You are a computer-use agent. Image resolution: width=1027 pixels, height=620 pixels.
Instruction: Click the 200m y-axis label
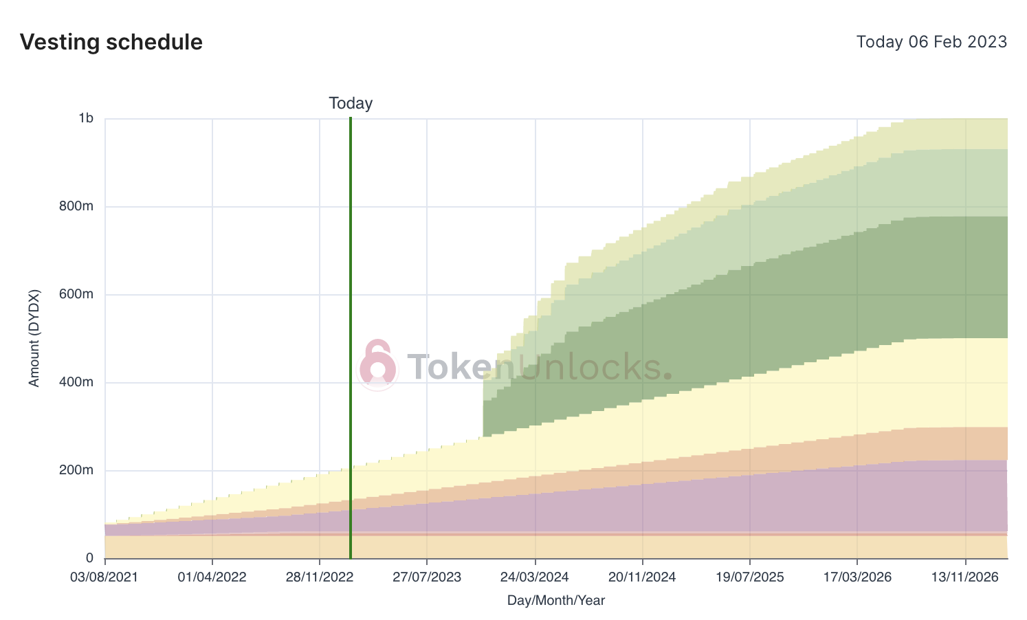coord(80,470)
